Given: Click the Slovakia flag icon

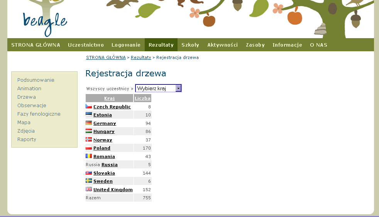Looking at the screenshot, I should [x=89, y=173].
